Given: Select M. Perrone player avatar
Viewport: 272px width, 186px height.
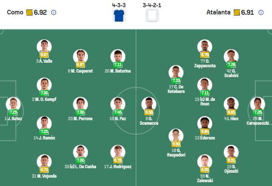Looking at the screenshot, I should [80, 104].
